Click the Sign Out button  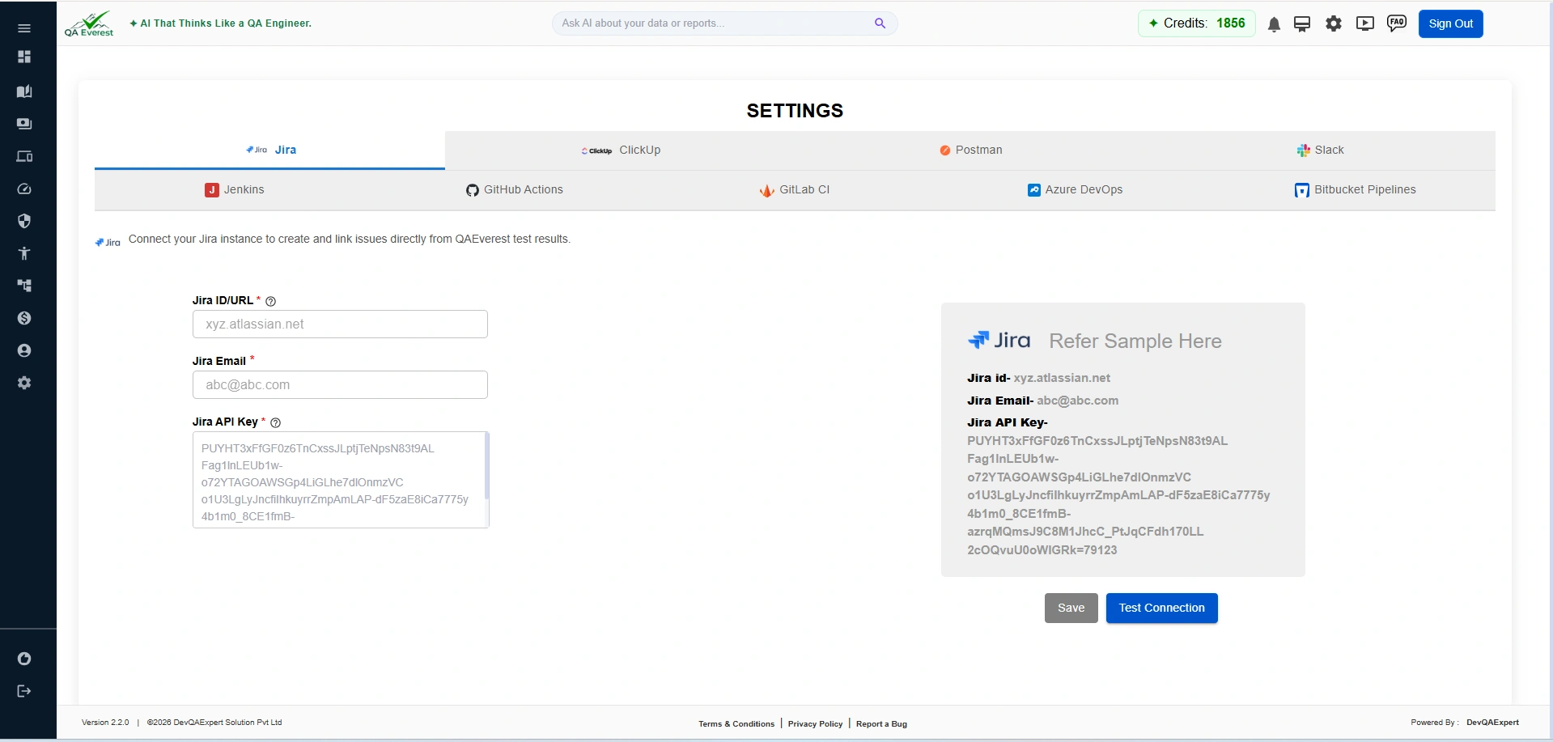pos(1450,23)
